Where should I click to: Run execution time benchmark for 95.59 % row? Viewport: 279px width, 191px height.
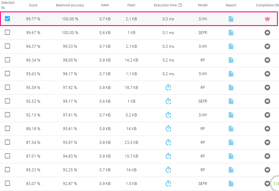pos(168,87)
